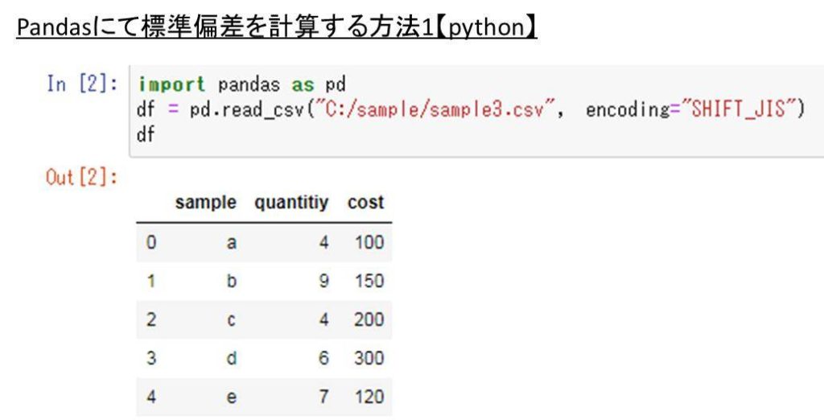
Task: Click the quantity value 9
Action: click(323, 281)
